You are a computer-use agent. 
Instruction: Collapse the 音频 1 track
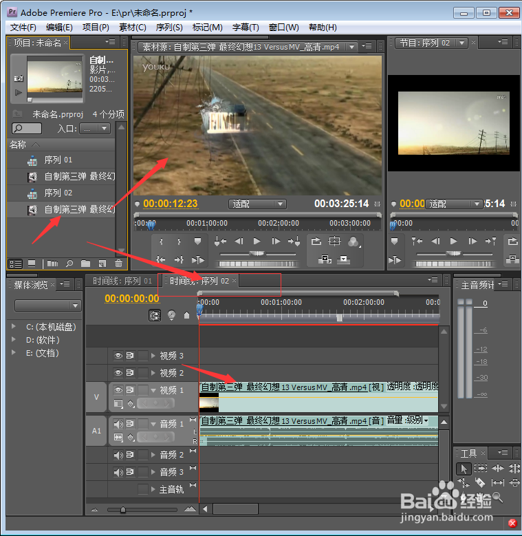[x=153, y=425]
